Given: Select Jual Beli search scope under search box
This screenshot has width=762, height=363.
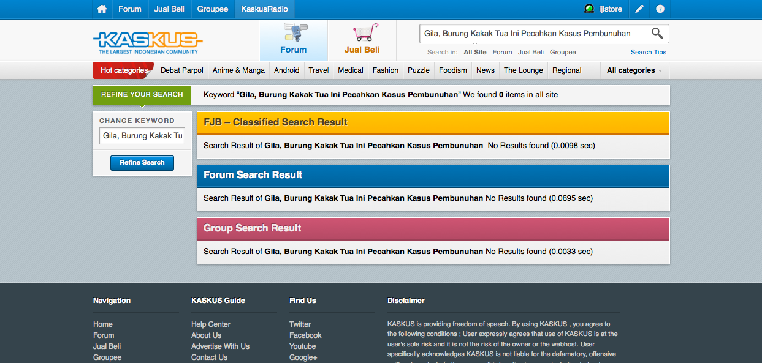Looking at the screenshot, I should 531,53.
